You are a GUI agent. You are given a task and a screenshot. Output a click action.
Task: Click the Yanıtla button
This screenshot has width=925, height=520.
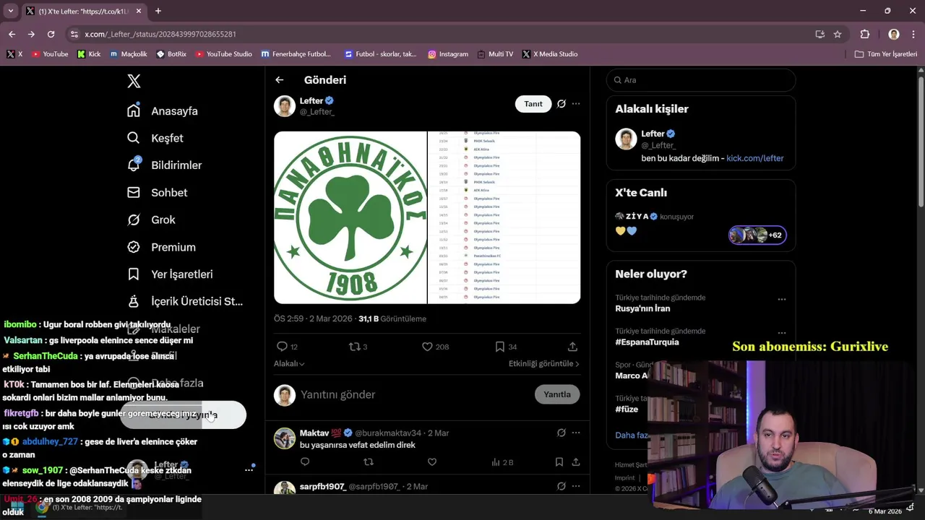point(557,394)
